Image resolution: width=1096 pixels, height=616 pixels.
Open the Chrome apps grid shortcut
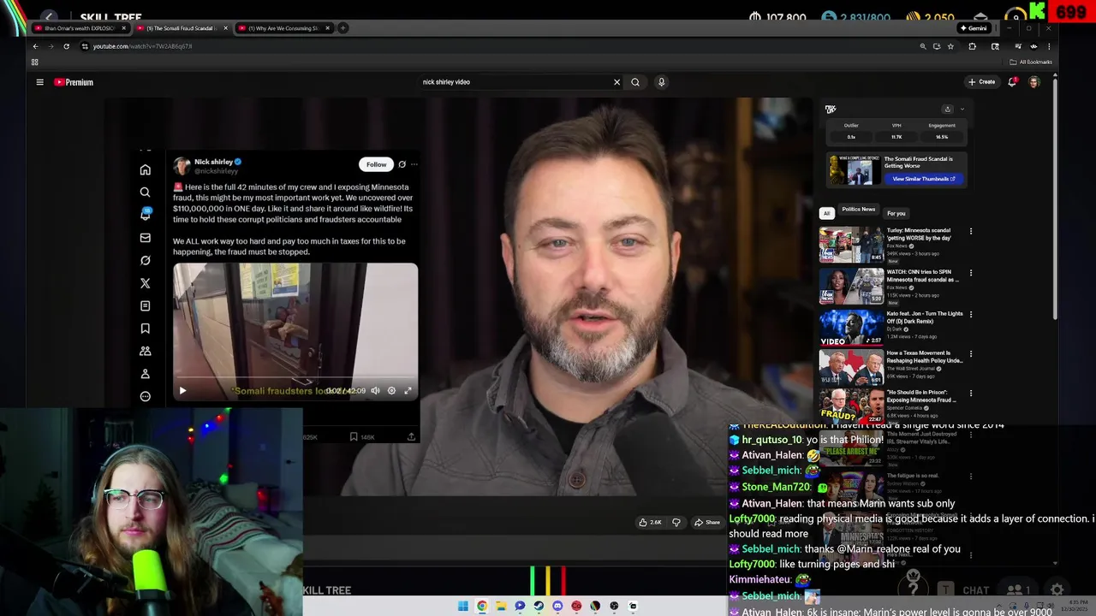point(34,62)
